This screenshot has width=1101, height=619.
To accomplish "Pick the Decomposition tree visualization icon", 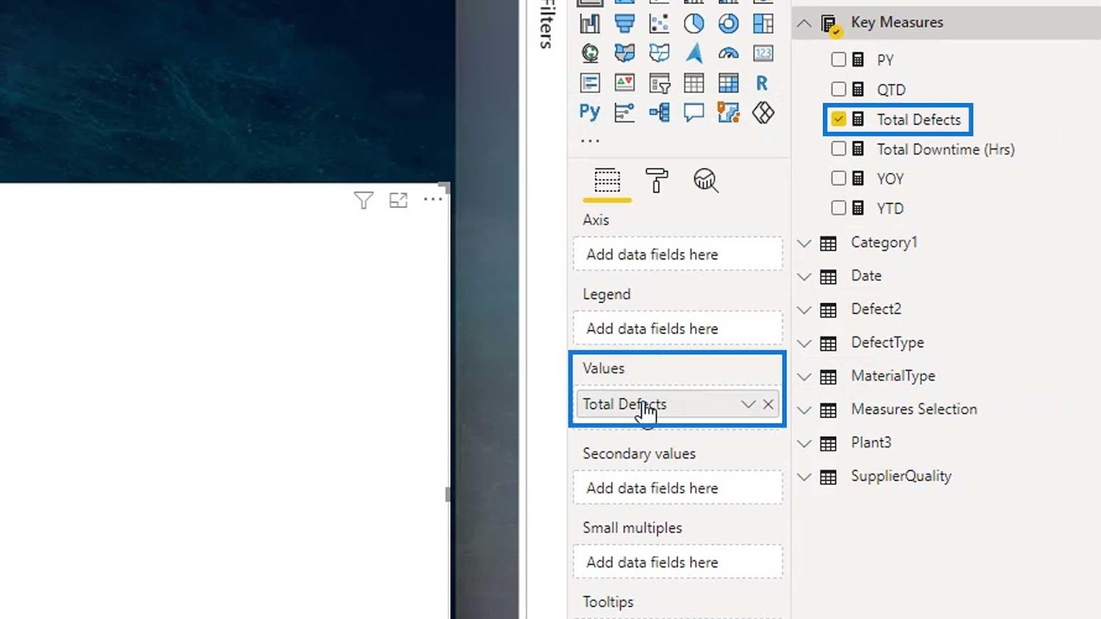I will (x=659, y=112).
